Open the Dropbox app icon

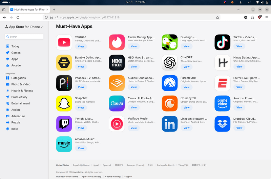tap(223, 124)
